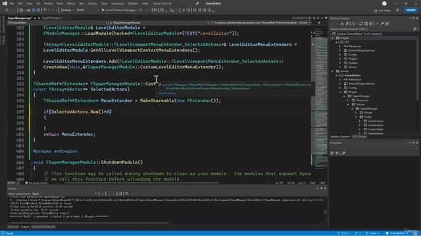Click the feedback icon near ADMIN
This screenshot has height=236, width=421.
click(x=397, y=10)
